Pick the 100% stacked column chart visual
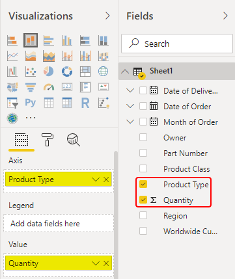This screenshot has width=235, height=279. 104,40
